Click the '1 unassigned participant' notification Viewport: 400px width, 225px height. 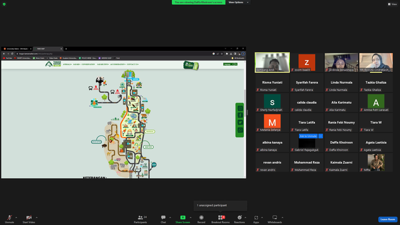[x=221, y=206]
